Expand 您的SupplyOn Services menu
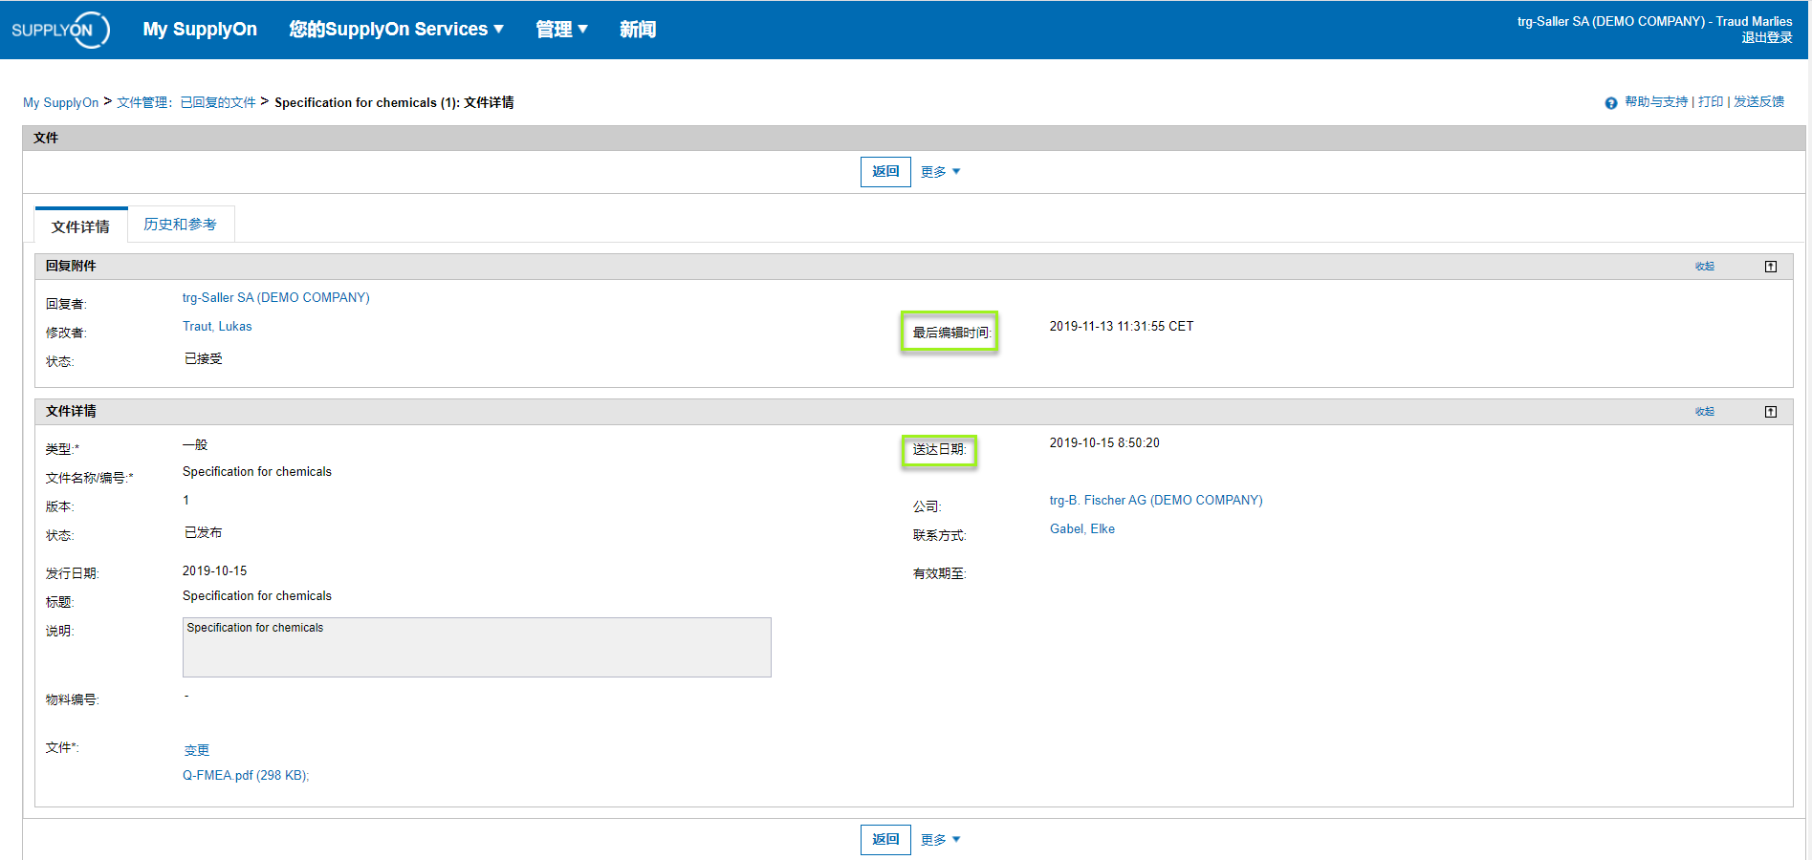 pos(396,30)
